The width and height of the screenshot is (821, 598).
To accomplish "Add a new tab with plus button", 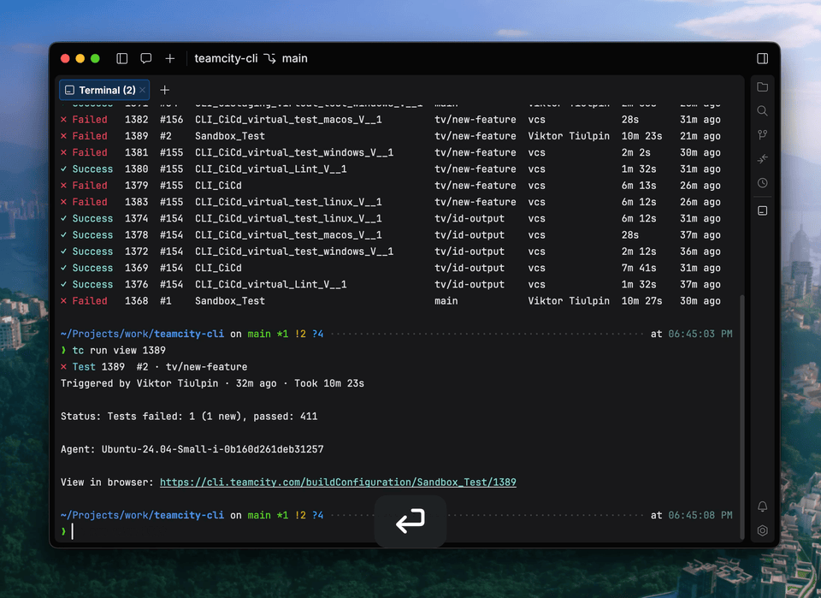I will click(x=165, y=90).
